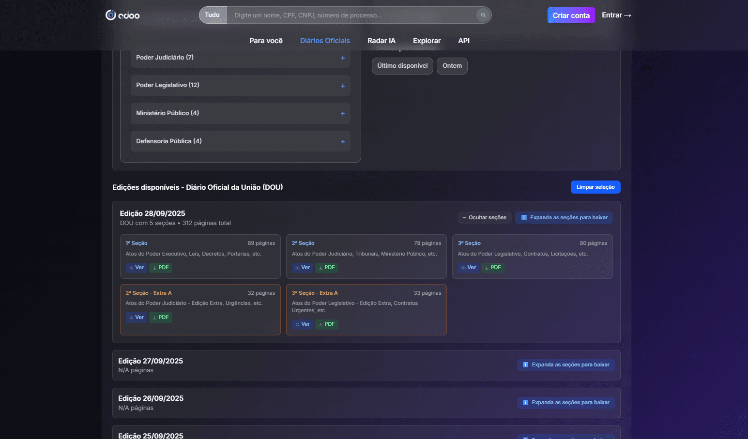The image size is (748, 439).
Task: Open the Tudo search filter dropdown
Action: 213,15
